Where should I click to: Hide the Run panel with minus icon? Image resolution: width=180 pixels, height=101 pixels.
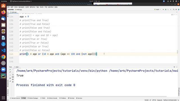click(x=177, y=67)
